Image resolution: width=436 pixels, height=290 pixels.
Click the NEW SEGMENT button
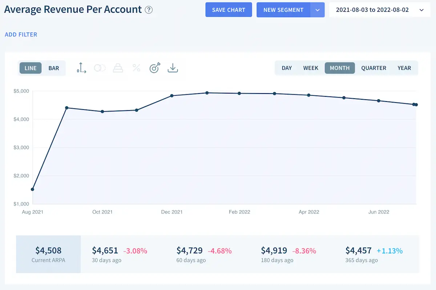point(283,10)
